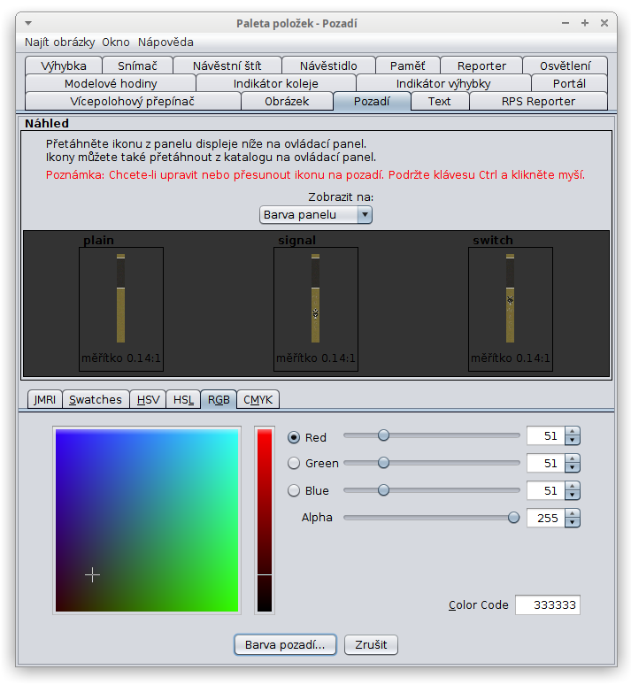Select the Blue radio button
The image size is (631, 685).
pos(295,490)
